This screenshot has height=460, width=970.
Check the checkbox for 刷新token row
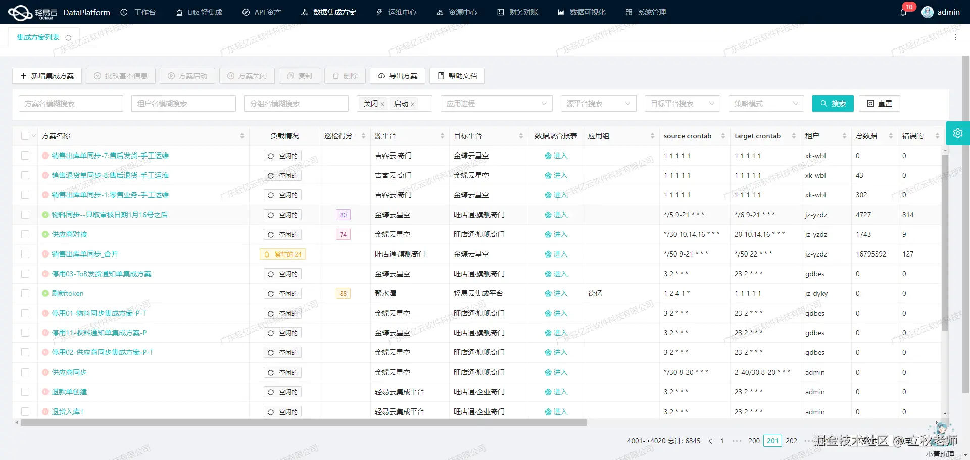[25, 293]
